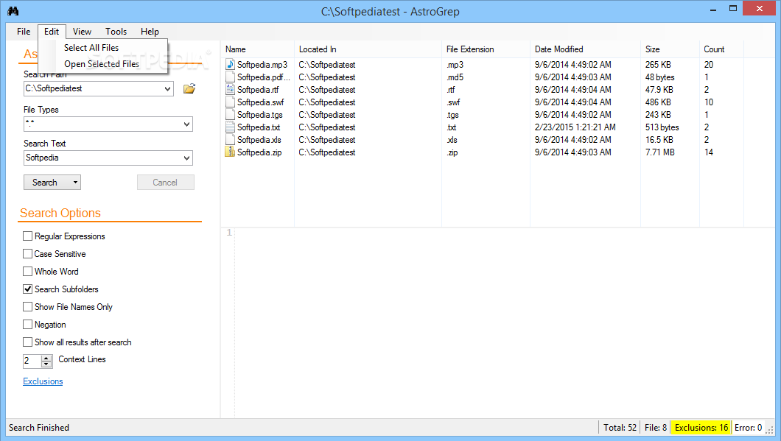Check Show all results after search
Screen dimensions: 781x441
click(x=28, y=342)
